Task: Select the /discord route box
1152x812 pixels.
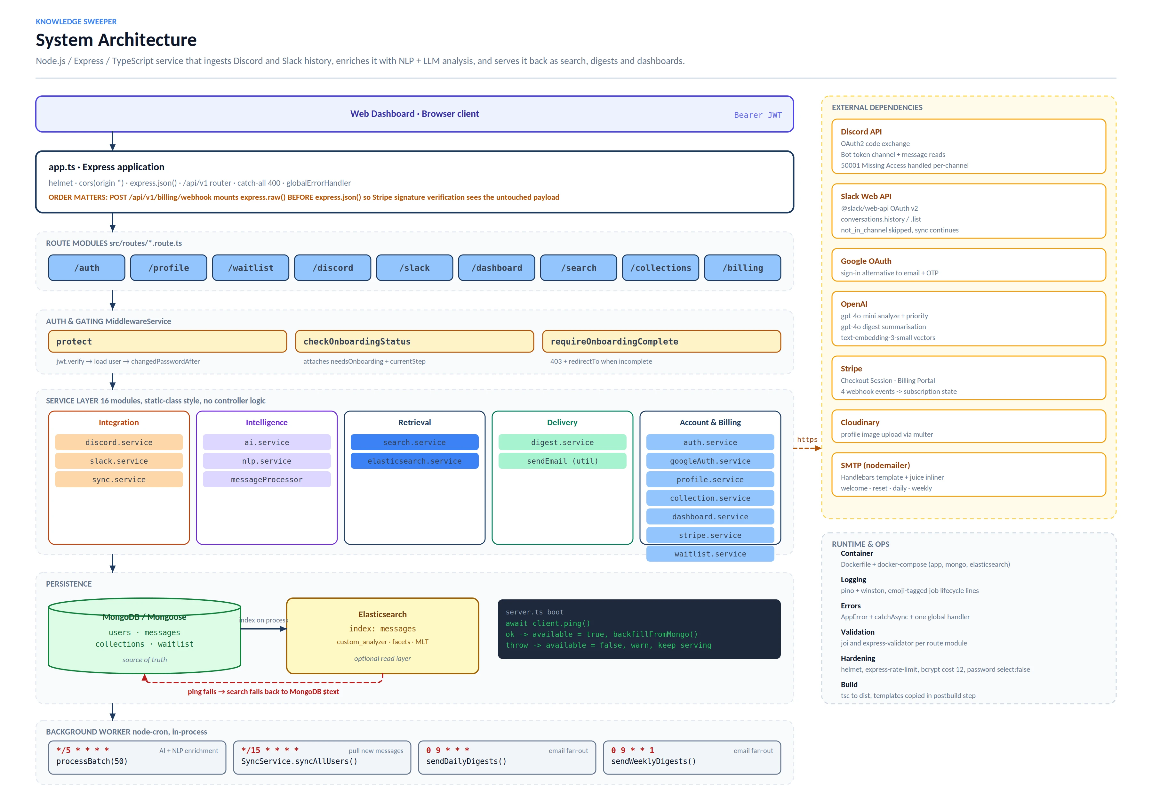Action: [x=333, y=268]
